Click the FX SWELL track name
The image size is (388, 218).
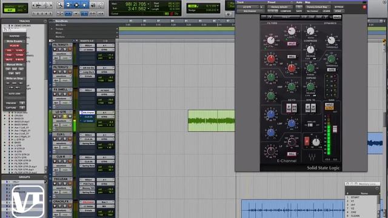point(61,90)
